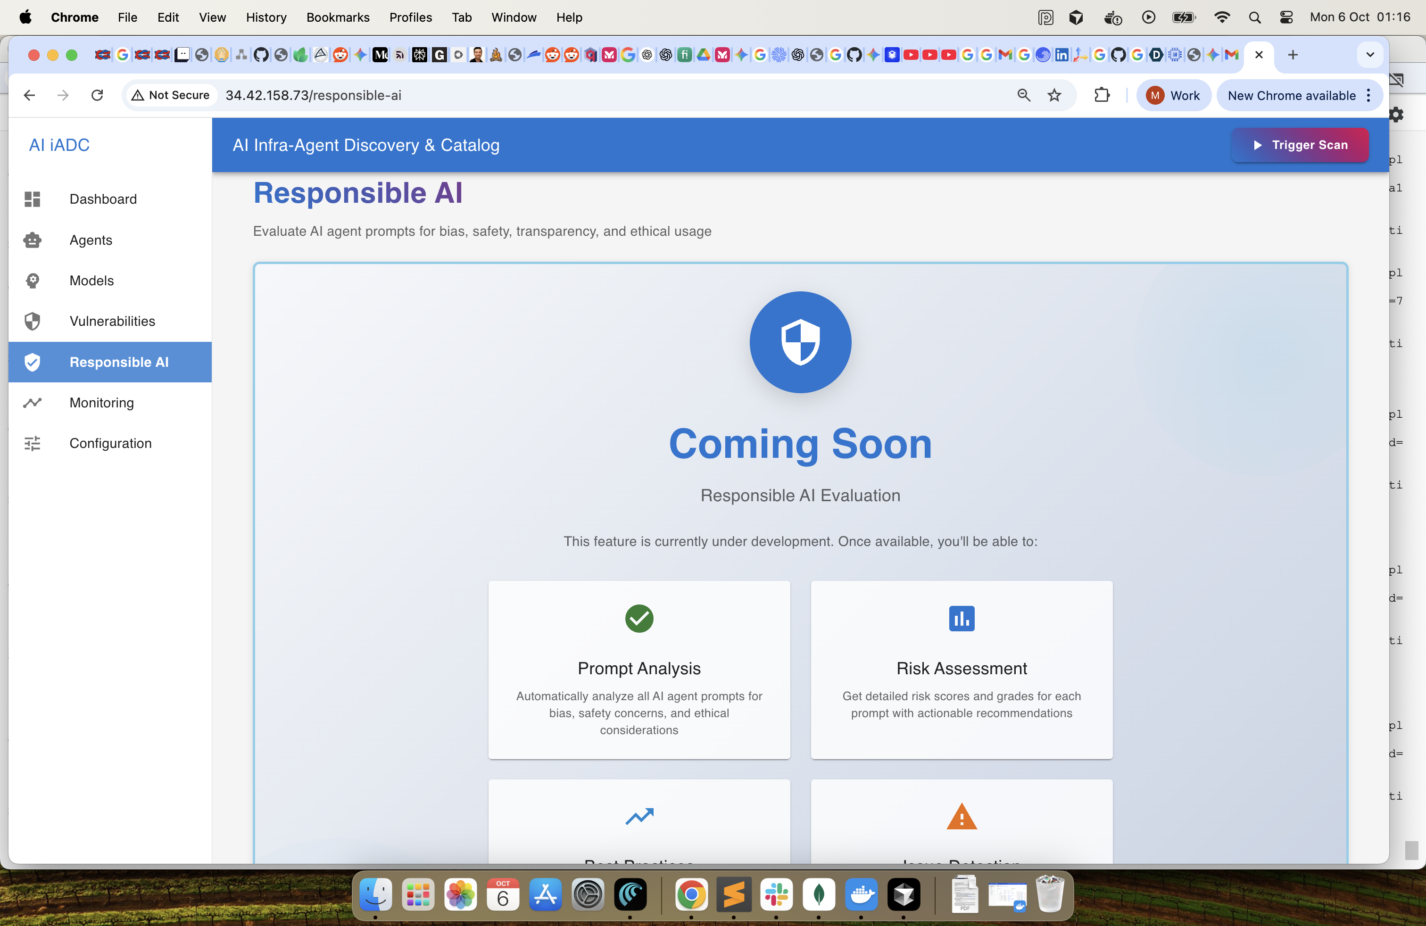Click the zoom magnifier in address bar

tap(1023, 95)
